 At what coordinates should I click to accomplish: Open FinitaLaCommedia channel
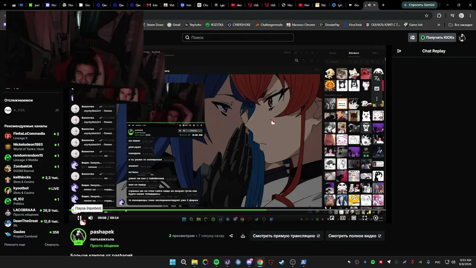coord(32,136)
